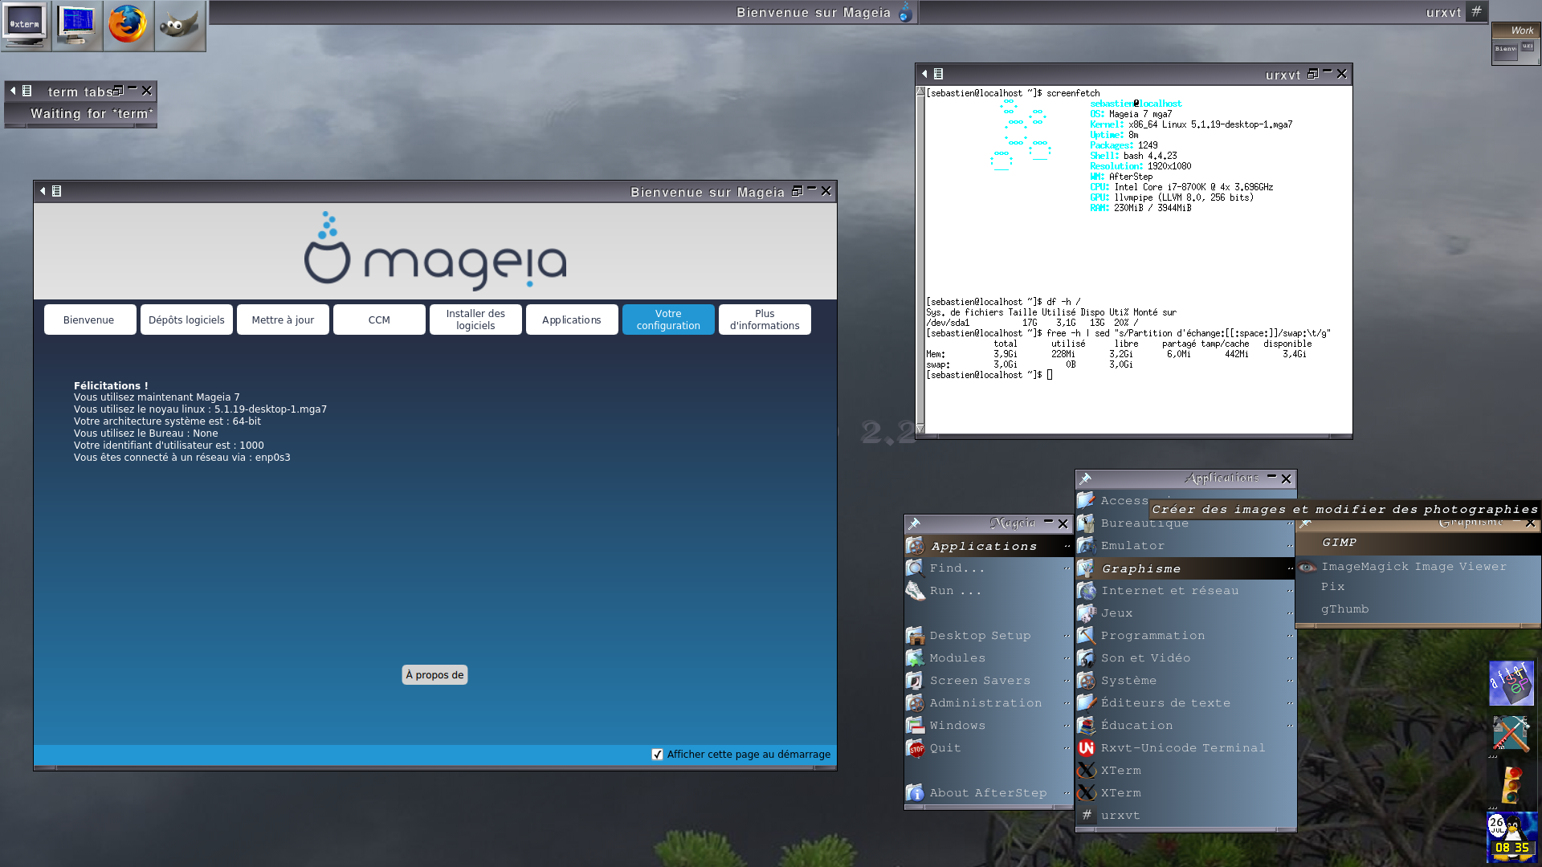
Task: Shade the term tabs window via left arrow
Action: tap(13, 91)
